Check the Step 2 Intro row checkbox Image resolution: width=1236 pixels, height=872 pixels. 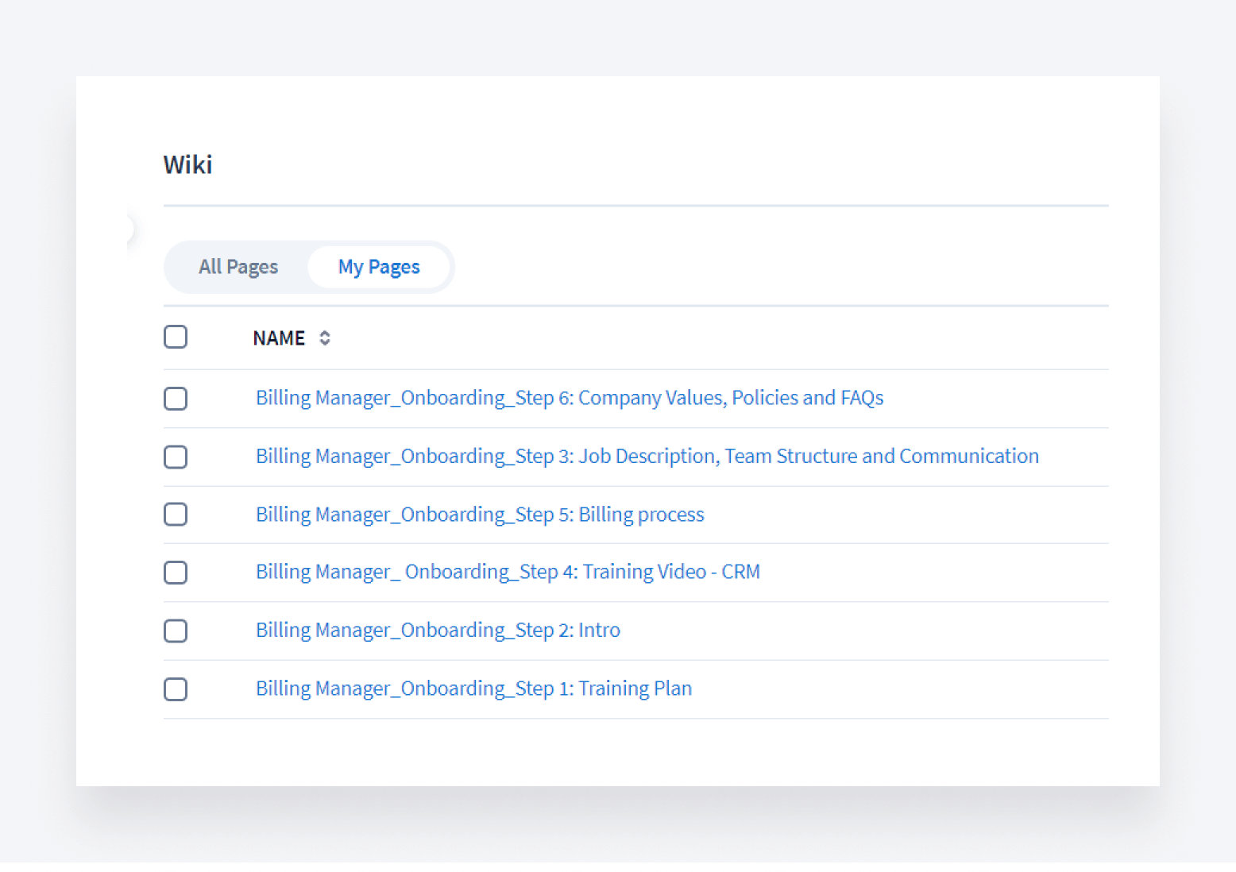[176, 631]
